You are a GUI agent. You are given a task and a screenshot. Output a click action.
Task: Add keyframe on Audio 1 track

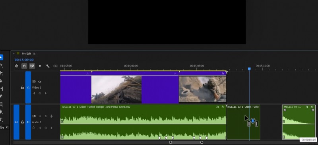(46, 128)
